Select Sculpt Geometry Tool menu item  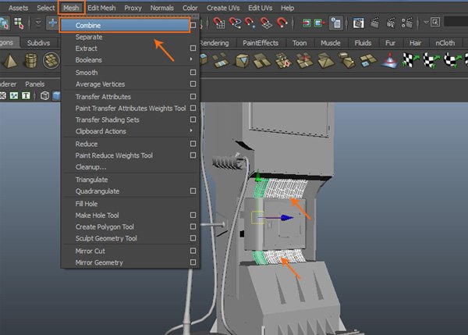click(130, 238)
